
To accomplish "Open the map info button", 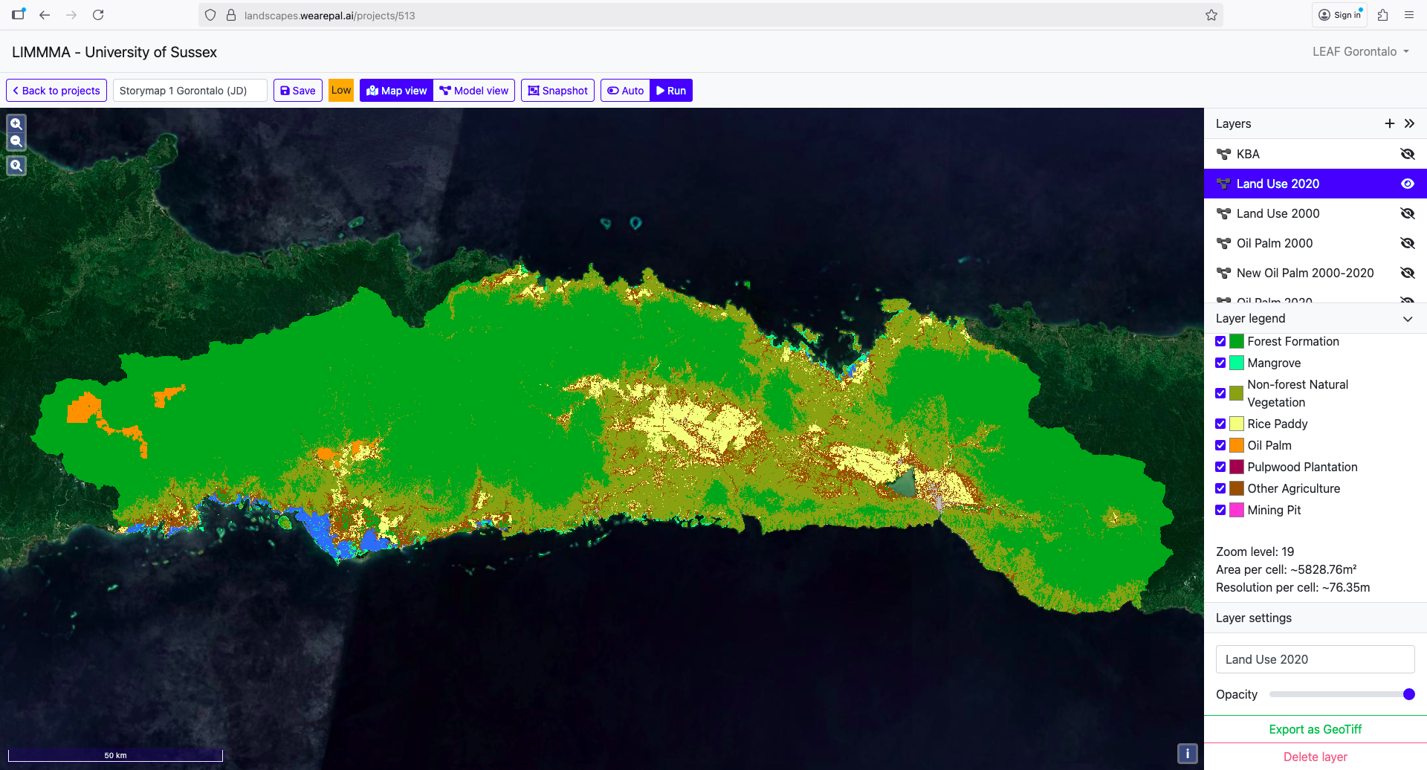I will point(1187,754).
